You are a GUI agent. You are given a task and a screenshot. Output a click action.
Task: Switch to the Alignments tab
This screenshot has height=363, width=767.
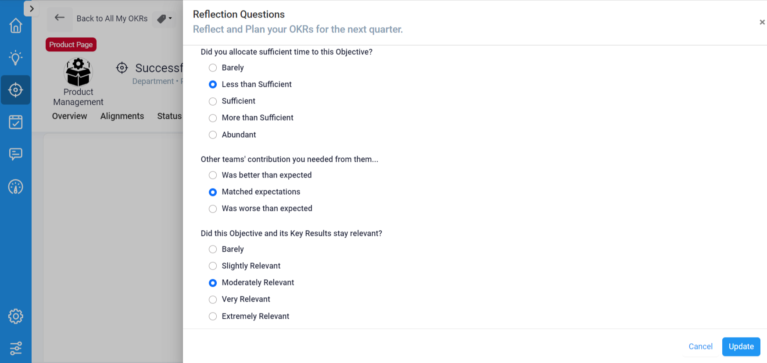click(x=122, y=116)
